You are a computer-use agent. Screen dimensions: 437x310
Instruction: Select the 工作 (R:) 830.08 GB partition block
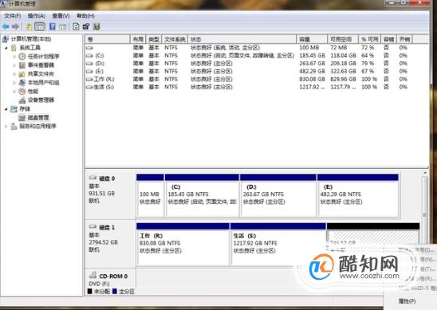click(183, 244)
